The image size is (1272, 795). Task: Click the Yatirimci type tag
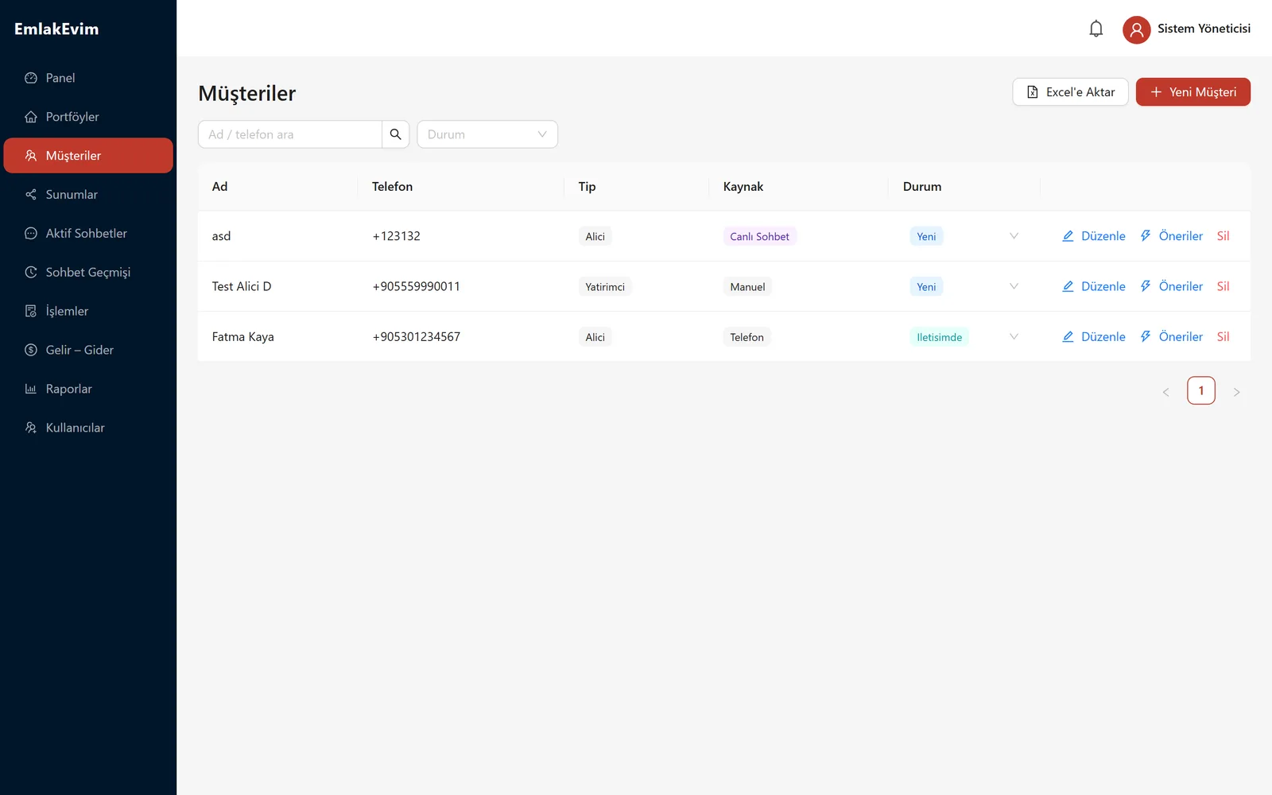click(605, 287)
